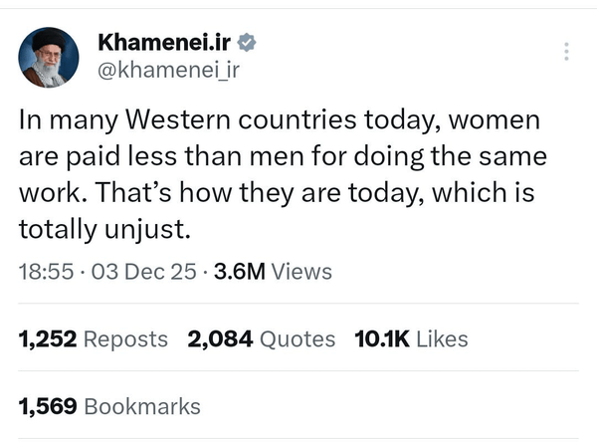
Task: View the Quotes list label
Action: (298, 338)
